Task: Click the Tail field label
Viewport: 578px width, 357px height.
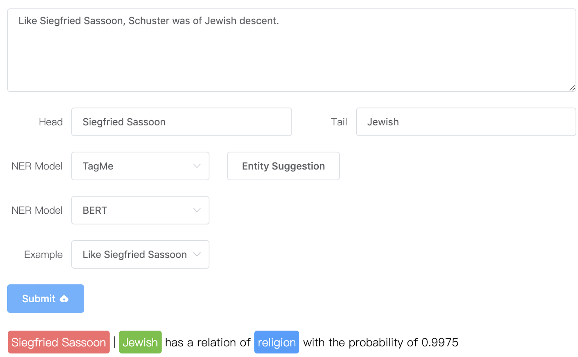Action: 339,122
